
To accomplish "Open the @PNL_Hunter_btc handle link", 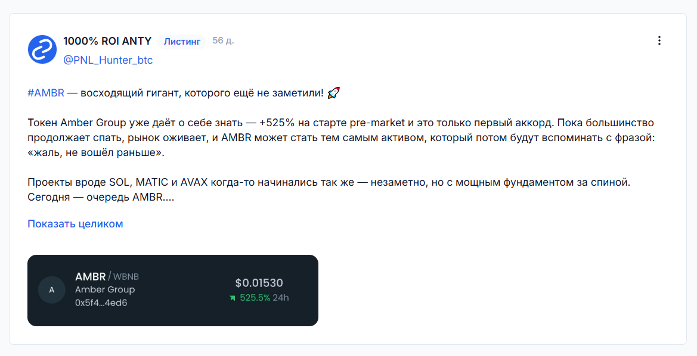I will (108, 60).
